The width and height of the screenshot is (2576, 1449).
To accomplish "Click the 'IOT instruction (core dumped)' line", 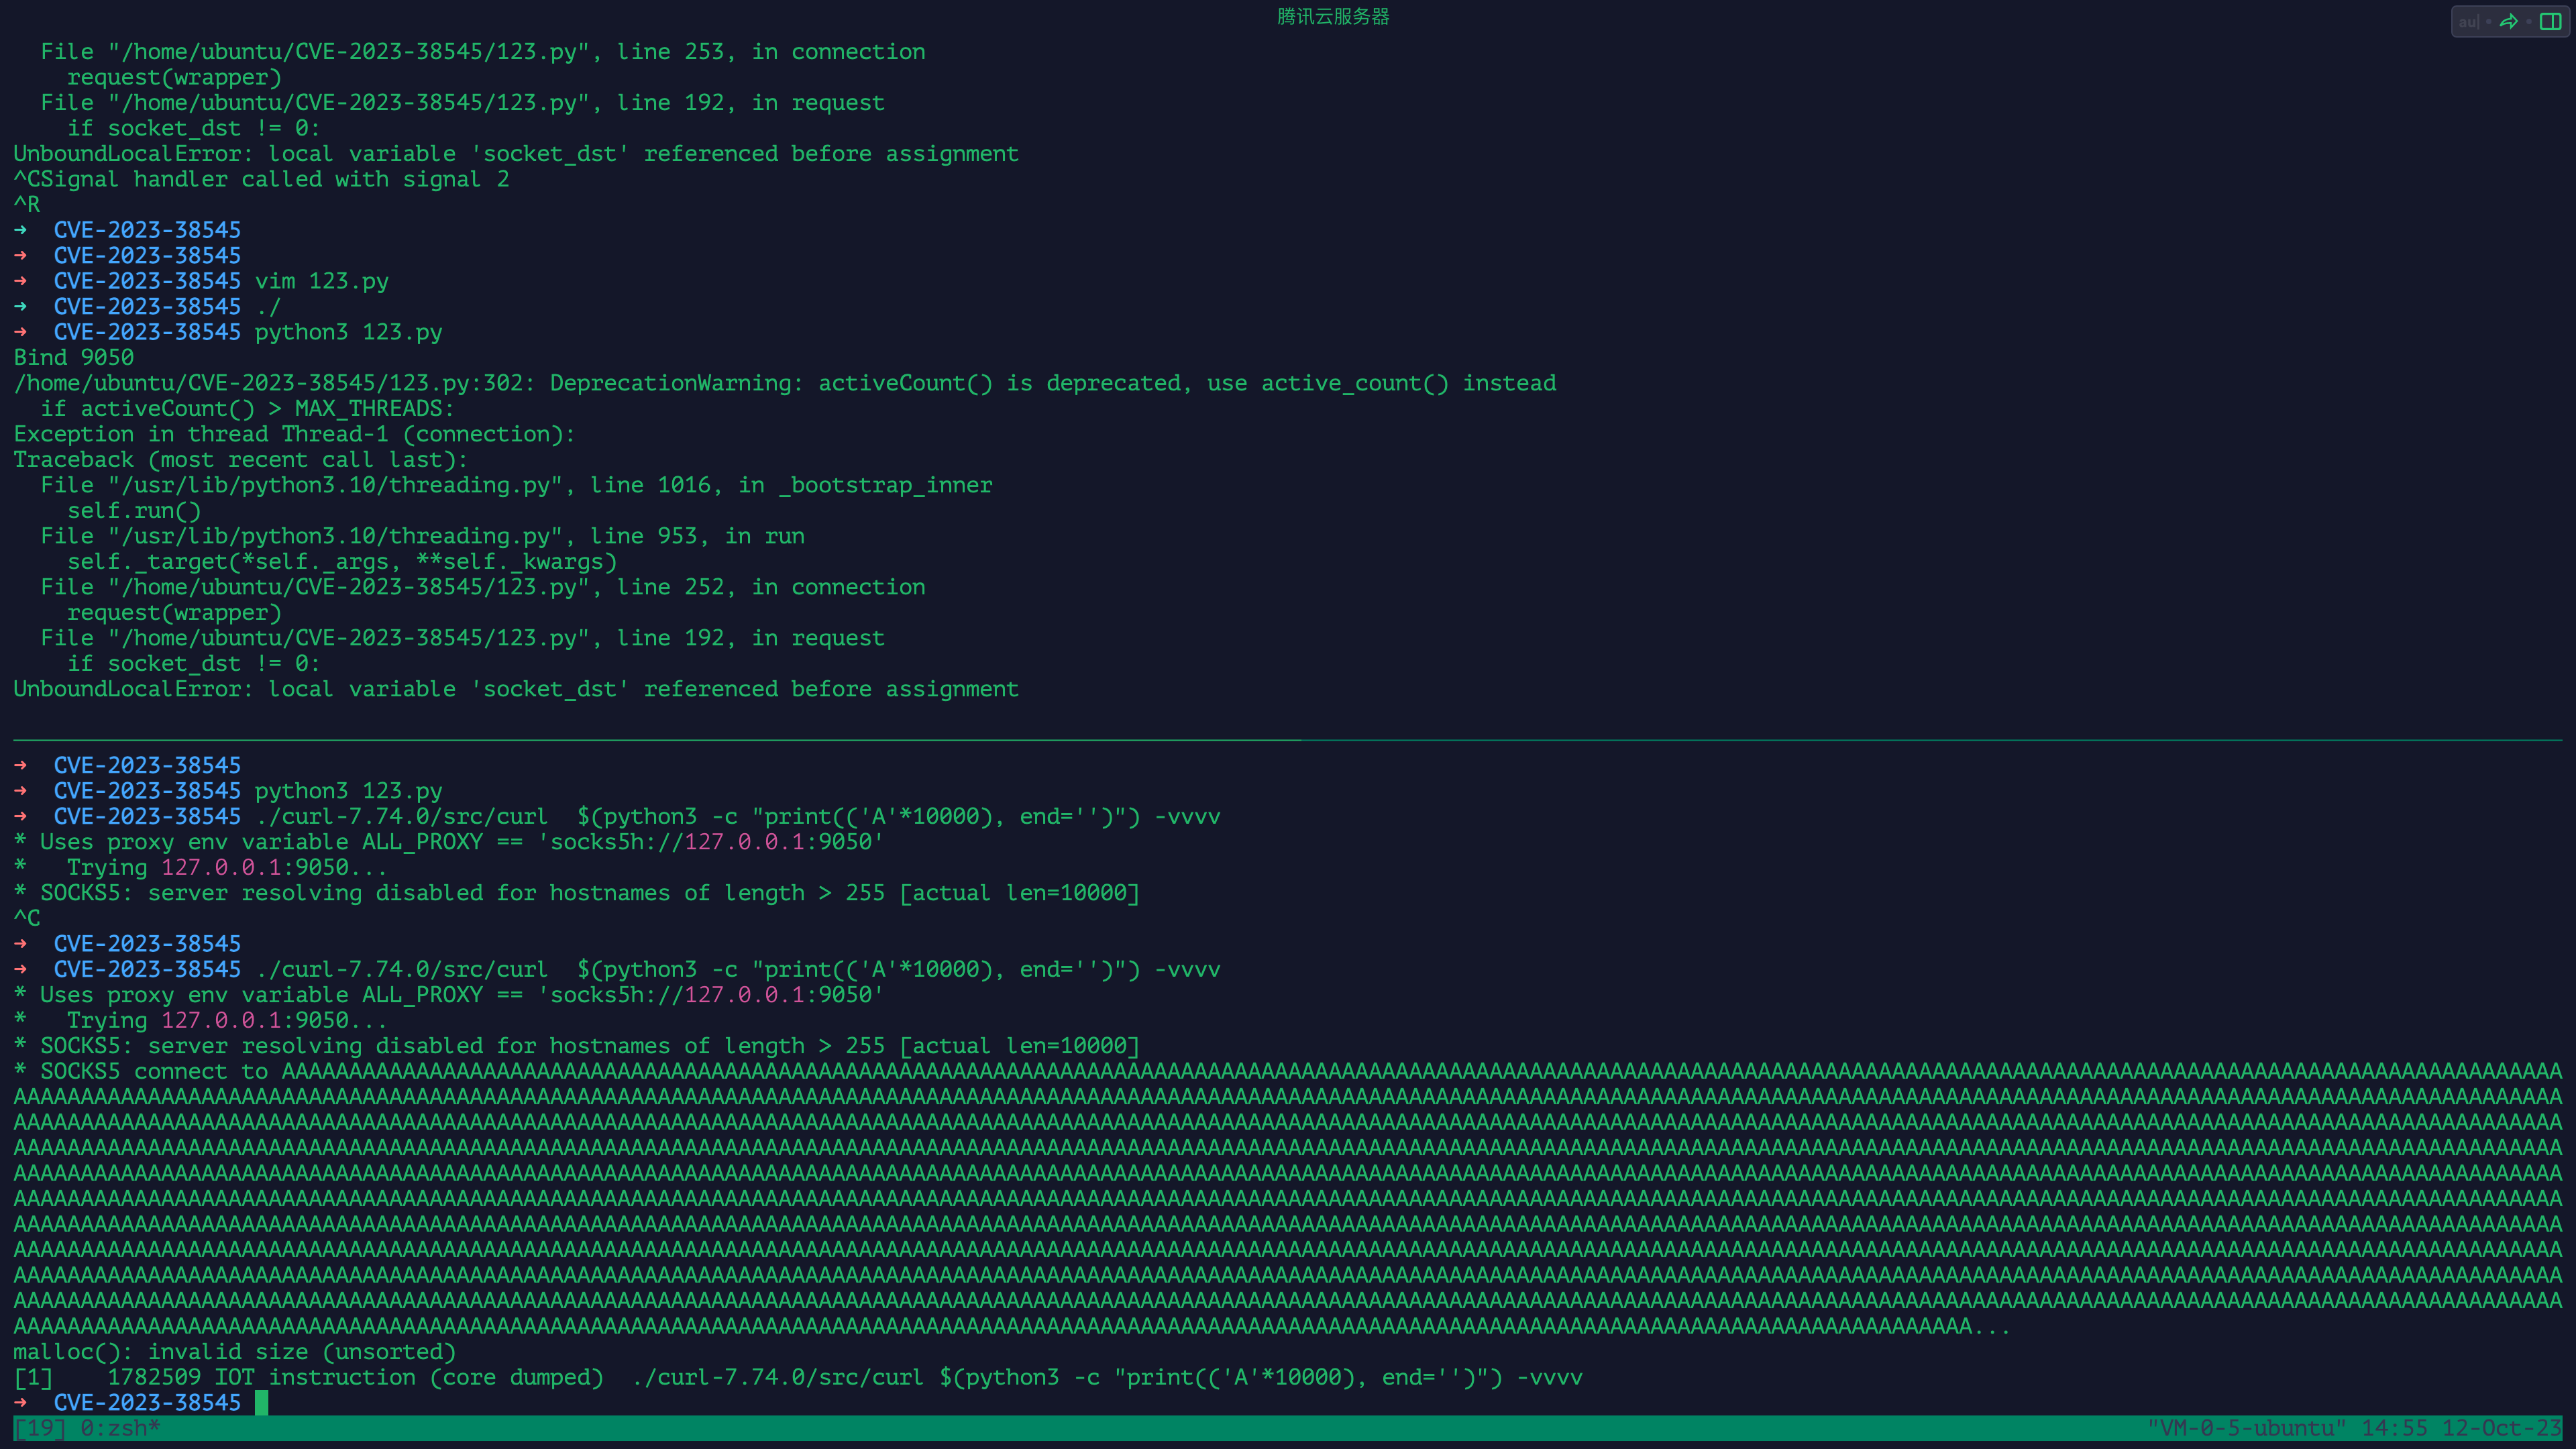I will pos(797,1377).
